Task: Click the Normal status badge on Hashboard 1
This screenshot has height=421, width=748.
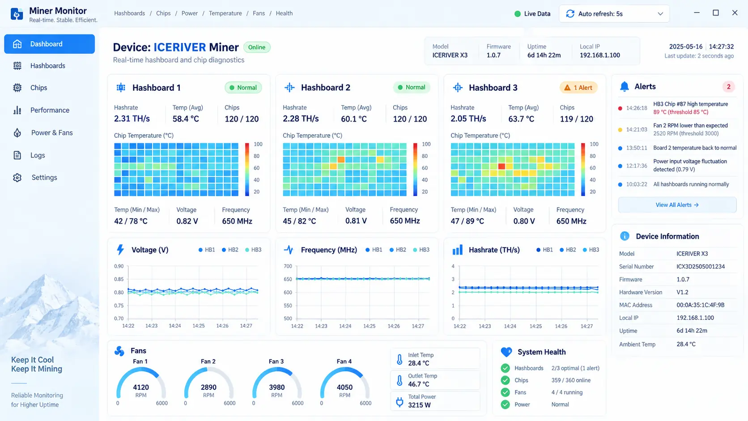Action: click(243, 88)
